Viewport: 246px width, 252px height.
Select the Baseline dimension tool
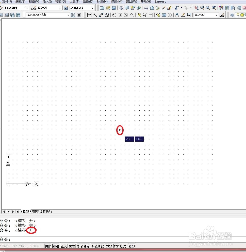click(145, 15)
